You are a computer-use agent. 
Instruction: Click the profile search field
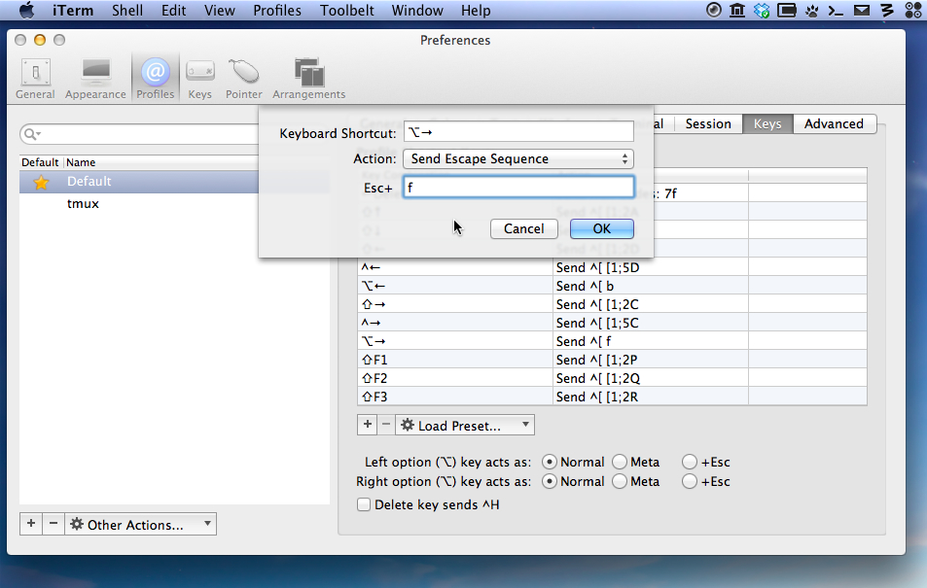point(141,134)
